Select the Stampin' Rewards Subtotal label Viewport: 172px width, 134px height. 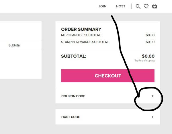pos(85,42)
